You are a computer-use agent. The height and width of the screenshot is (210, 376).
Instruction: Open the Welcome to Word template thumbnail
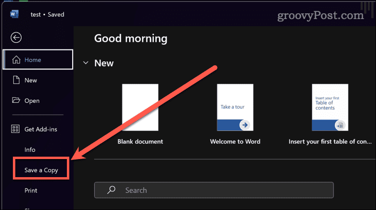click(235, 107)
